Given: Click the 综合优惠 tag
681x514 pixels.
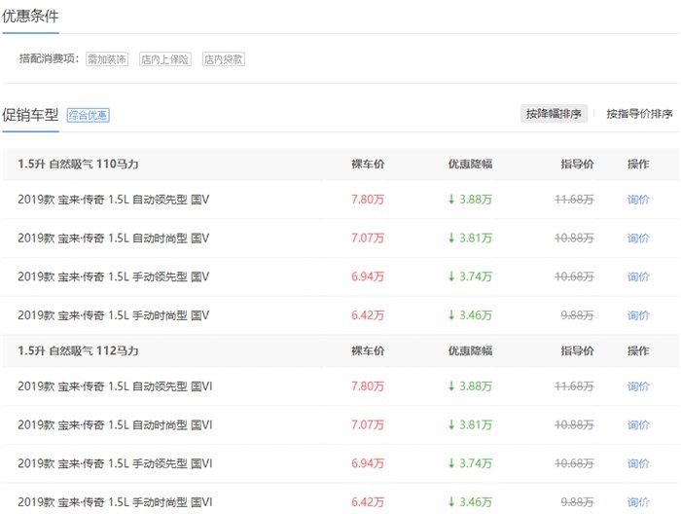Looking at the screenshot, I should 88,115.
